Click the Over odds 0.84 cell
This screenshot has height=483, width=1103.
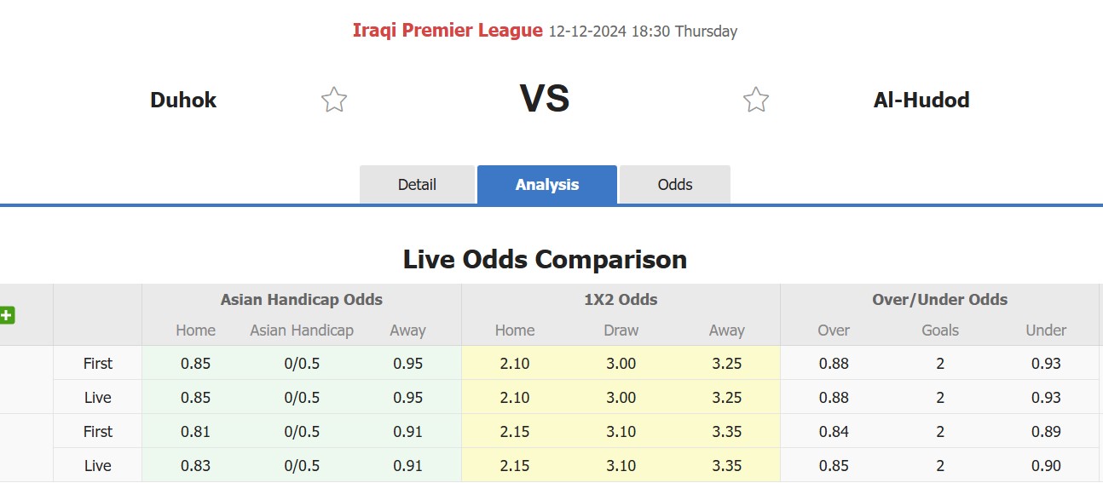pos(834,432)
